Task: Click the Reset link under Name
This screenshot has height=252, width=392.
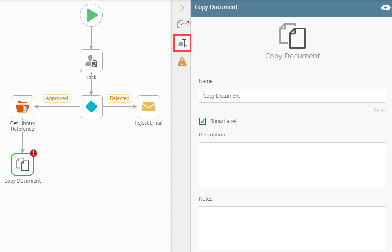Action: pyautogui.click(x=380, y=110)
